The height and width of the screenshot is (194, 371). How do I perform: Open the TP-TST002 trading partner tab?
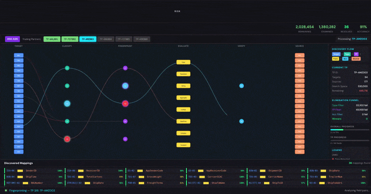point(70,39)
